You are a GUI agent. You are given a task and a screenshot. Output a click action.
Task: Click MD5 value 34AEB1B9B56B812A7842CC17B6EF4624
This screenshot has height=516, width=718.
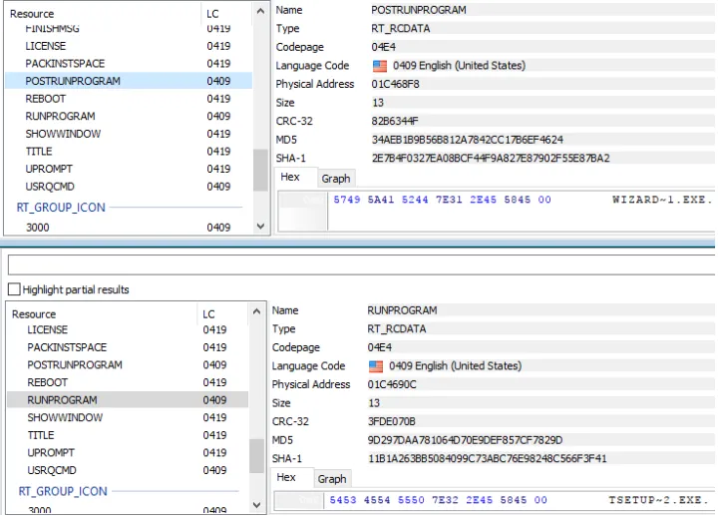(467, 140)
